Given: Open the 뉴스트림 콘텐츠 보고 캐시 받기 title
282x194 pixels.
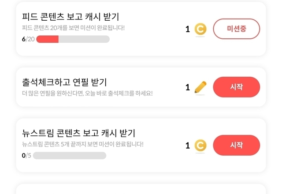Looking at the screenshot, I should (x=78, y=133).
